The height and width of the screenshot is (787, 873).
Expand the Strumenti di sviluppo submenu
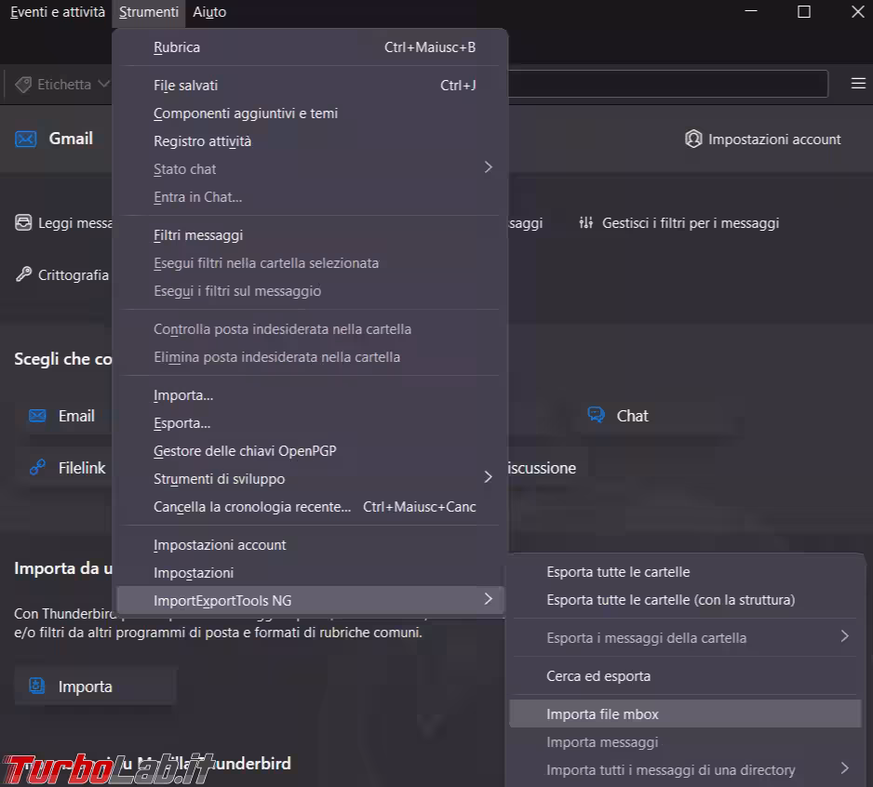[488, 478]
